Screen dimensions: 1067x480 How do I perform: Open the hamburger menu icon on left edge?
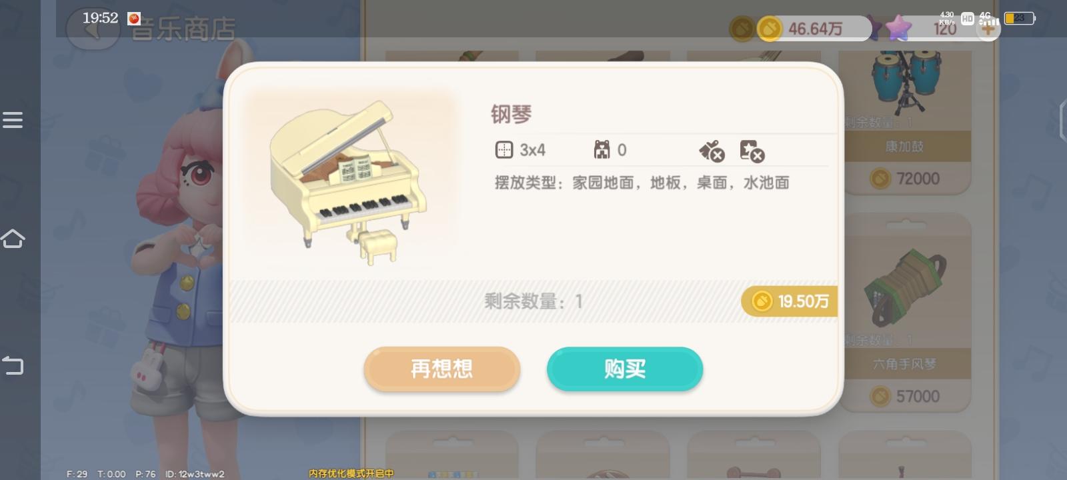tap(13, 120)
